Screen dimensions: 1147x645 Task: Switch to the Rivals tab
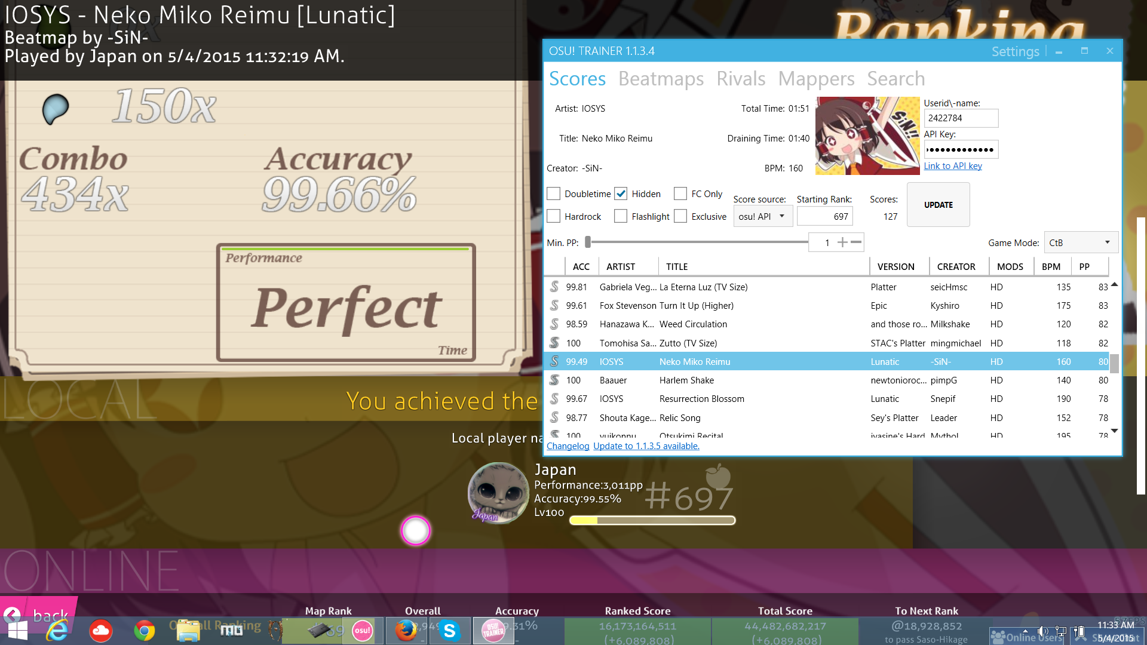(x=741, y=79)
